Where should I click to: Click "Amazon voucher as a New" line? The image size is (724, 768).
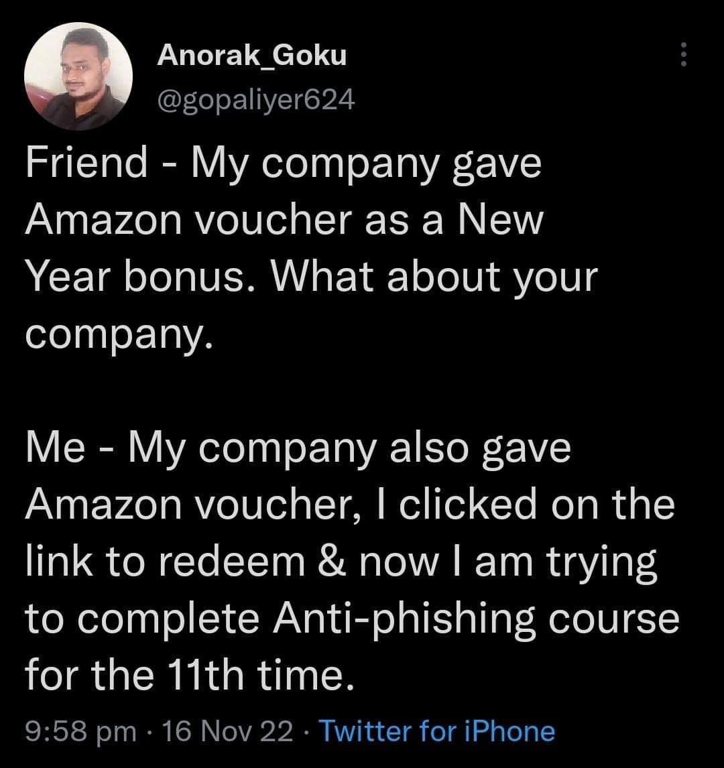282,220
